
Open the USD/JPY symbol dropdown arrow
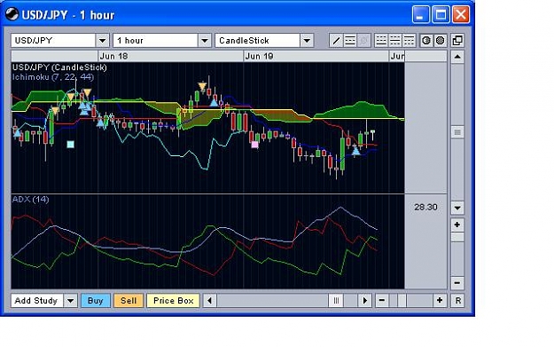(103, 41)
